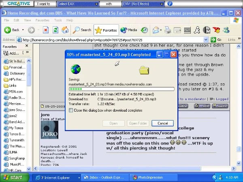
Task: Click the Back arrow button
Action: point(12,30)
